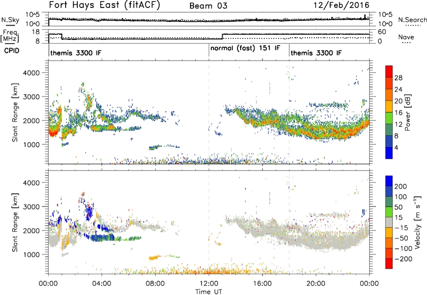Click the 'Beam 03' label

[208, 6]
